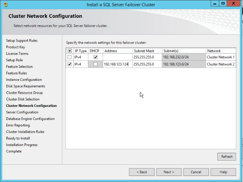The height and width of the screenshot is (182, 243).
Task: Select the Cluster Network Configuration step
Action: [x=31, y=106]
